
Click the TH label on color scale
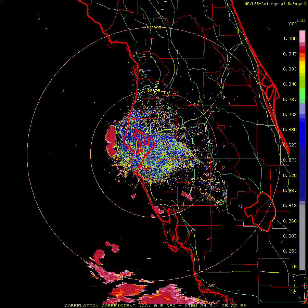(x=294, y=267)
